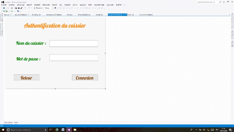
Task: Pin the active Caissier.vb [Création] tab
Action: [124, 14]
